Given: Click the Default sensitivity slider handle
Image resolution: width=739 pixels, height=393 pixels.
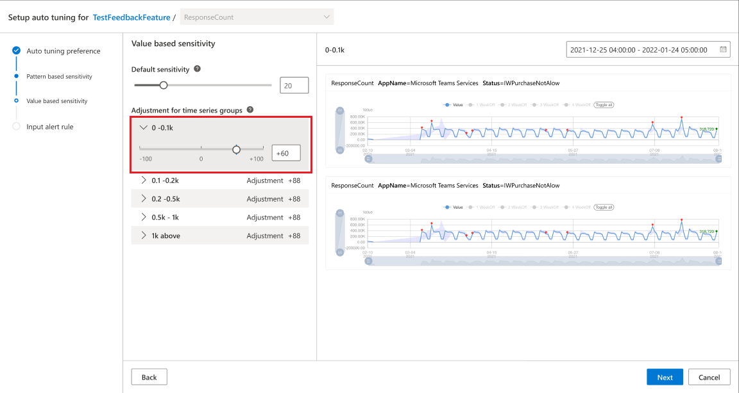Looking at the screenshot, I should point(164,84).
